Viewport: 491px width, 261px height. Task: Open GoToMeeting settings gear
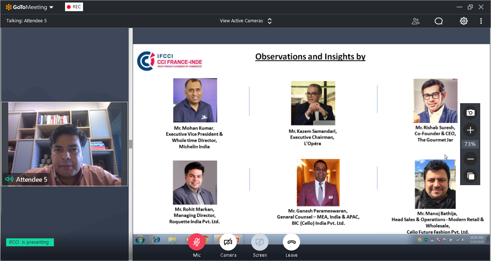(464, 21)
